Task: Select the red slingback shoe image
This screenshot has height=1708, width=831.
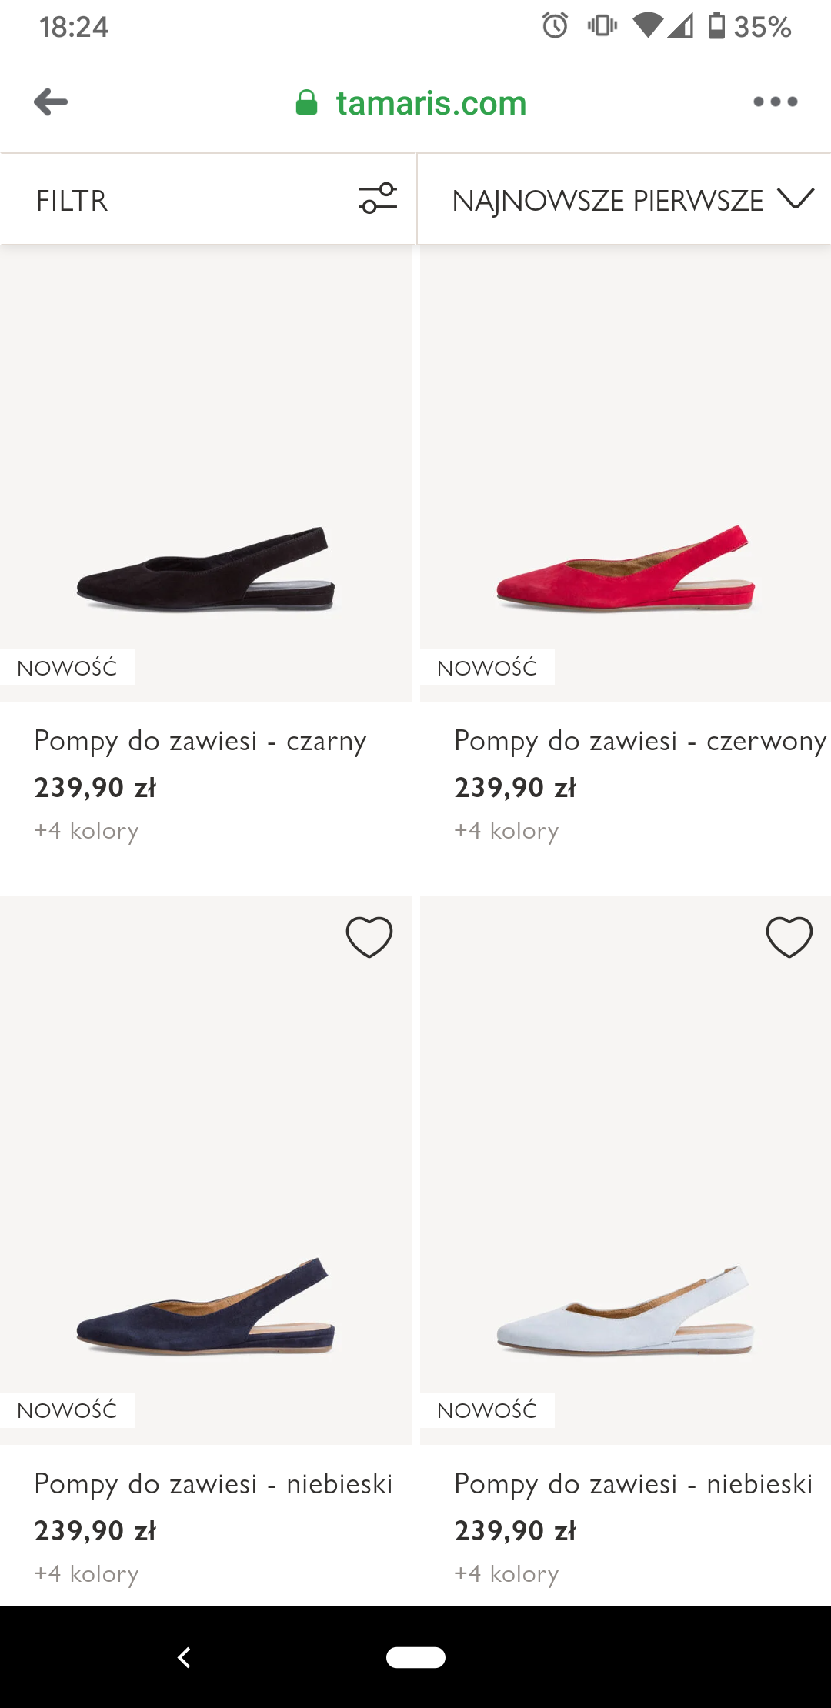Action: tap(626, 569)
